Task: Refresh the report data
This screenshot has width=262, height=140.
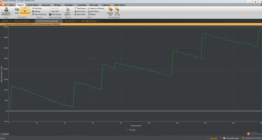Action: tap(92, 14)
